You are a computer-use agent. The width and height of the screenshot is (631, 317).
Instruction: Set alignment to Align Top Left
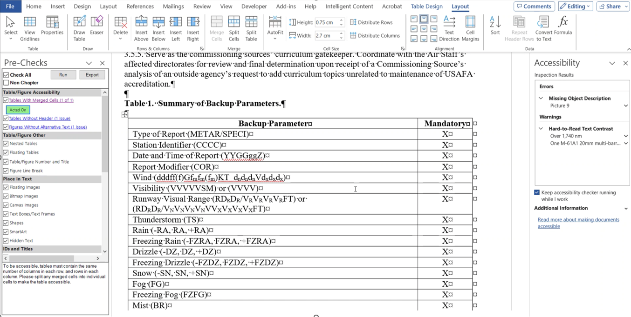(x=414, y=19)
